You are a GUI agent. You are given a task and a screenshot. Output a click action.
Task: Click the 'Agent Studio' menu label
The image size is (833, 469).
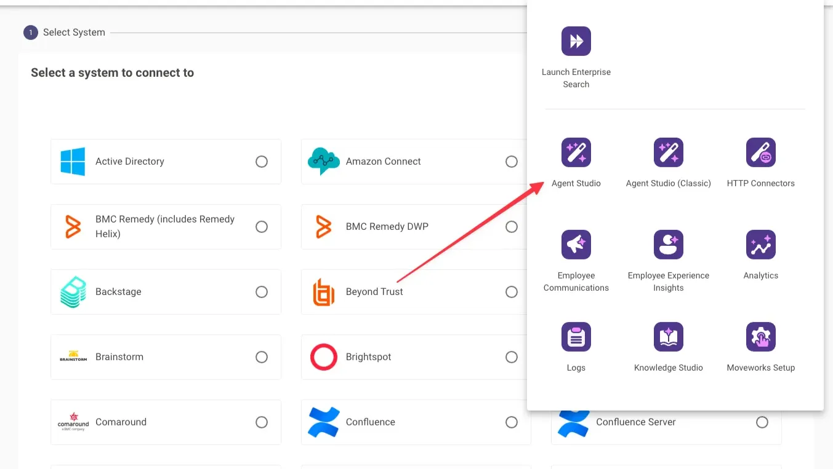576,183
